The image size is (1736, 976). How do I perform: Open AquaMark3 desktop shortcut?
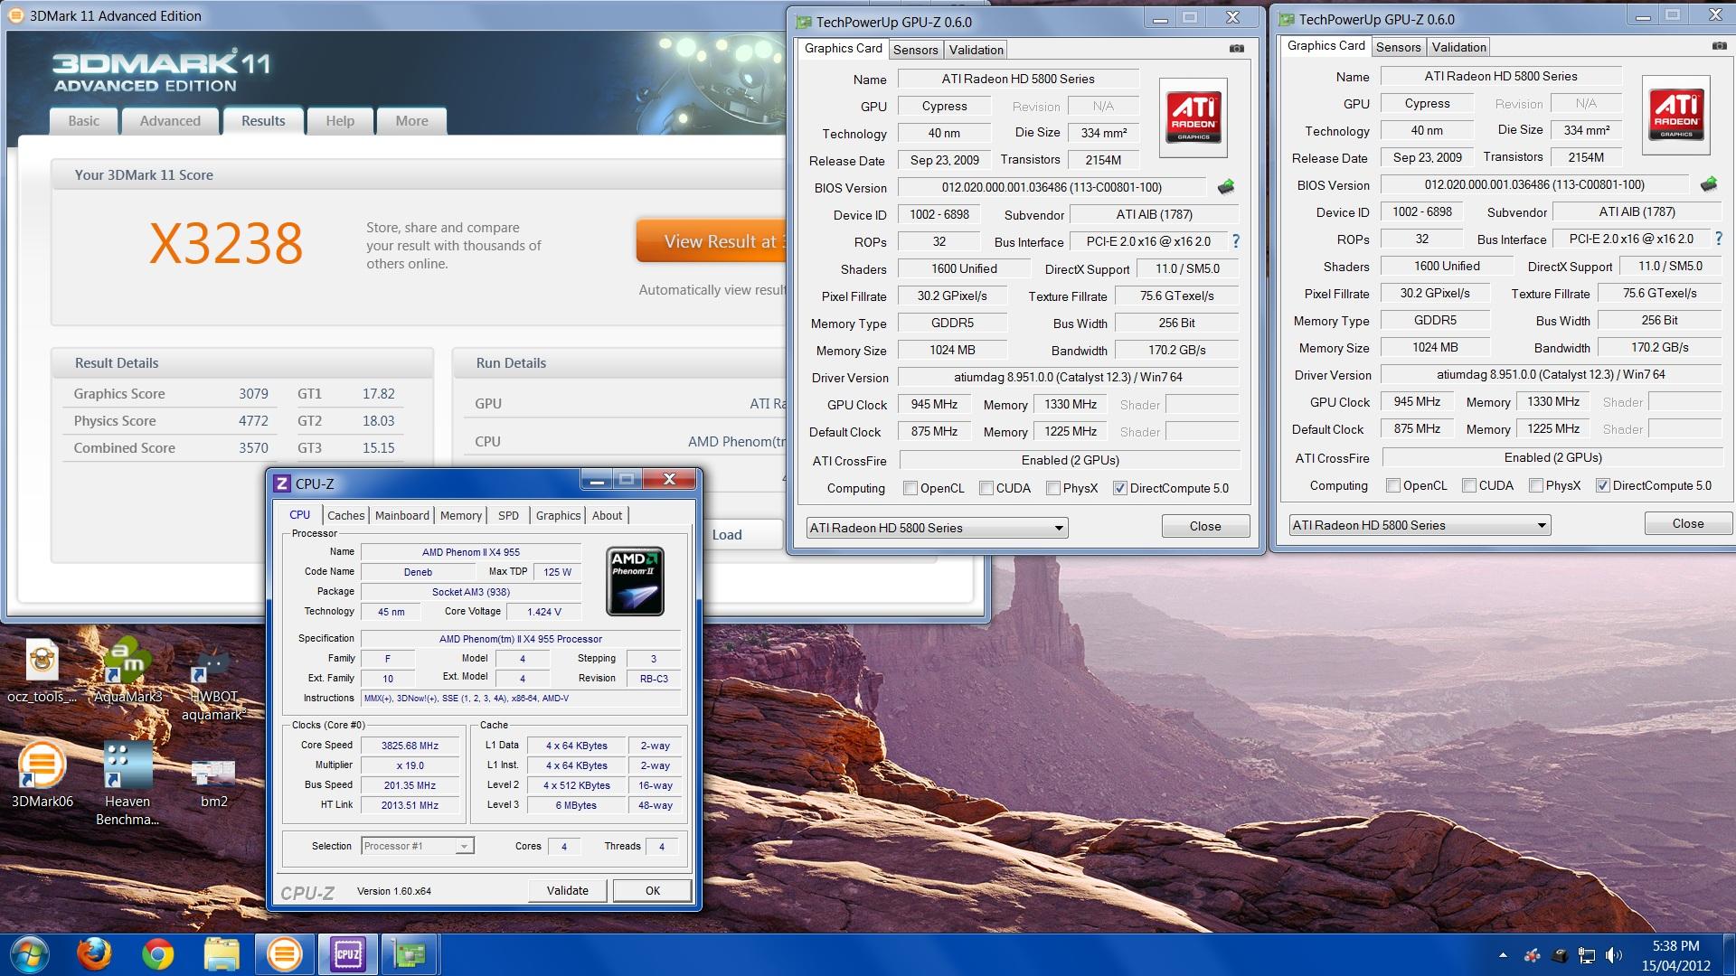(127, 672)
